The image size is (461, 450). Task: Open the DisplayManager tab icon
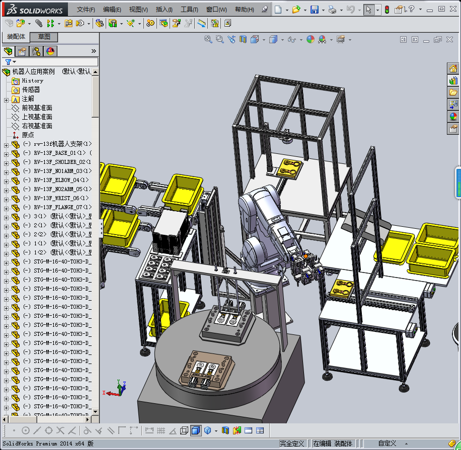(50, 51)
